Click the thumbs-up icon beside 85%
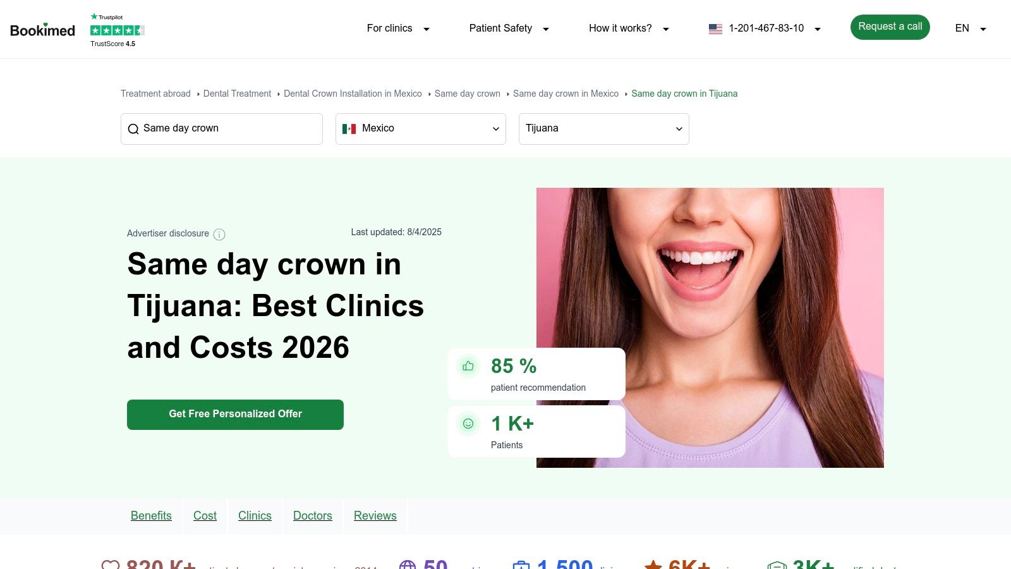This screenshot has width=1011, height=569. click(468, 366)
